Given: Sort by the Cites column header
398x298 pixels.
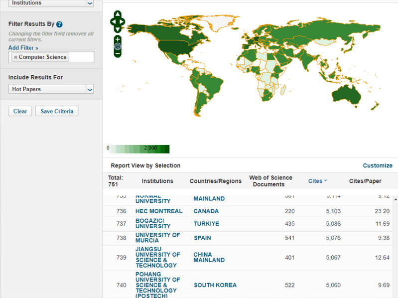Looking at the screenshot, I should pos(315,181).
